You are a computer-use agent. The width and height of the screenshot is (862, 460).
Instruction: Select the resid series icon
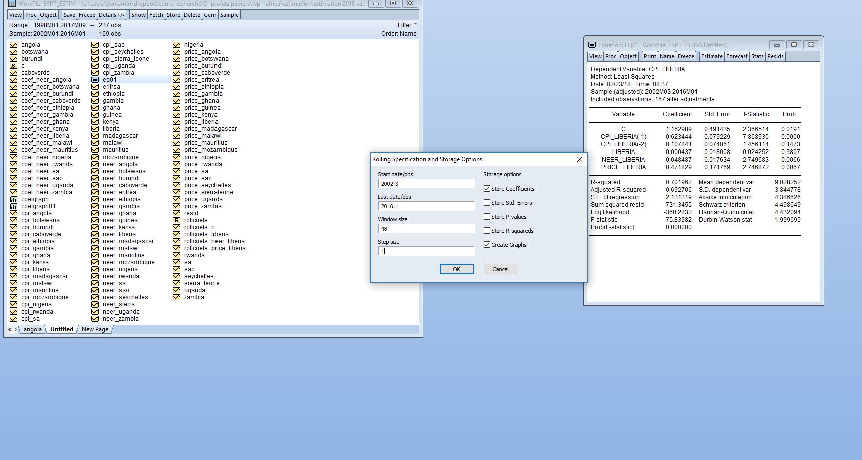click(x=176, y=213)
